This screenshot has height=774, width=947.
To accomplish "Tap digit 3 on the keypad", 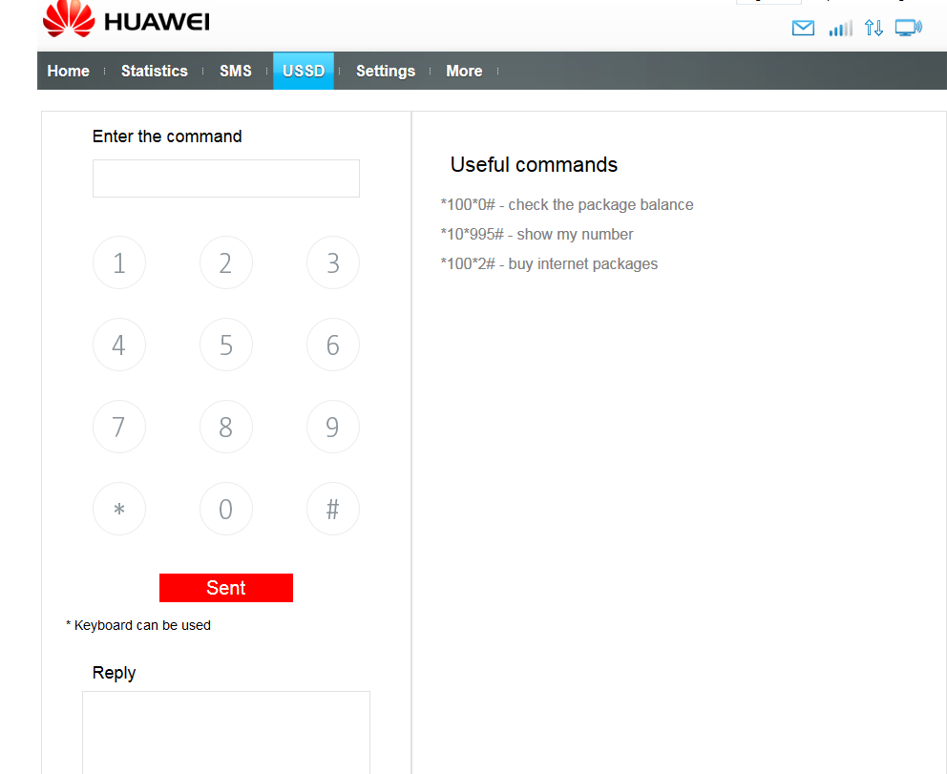I will (x=333, y=262).
